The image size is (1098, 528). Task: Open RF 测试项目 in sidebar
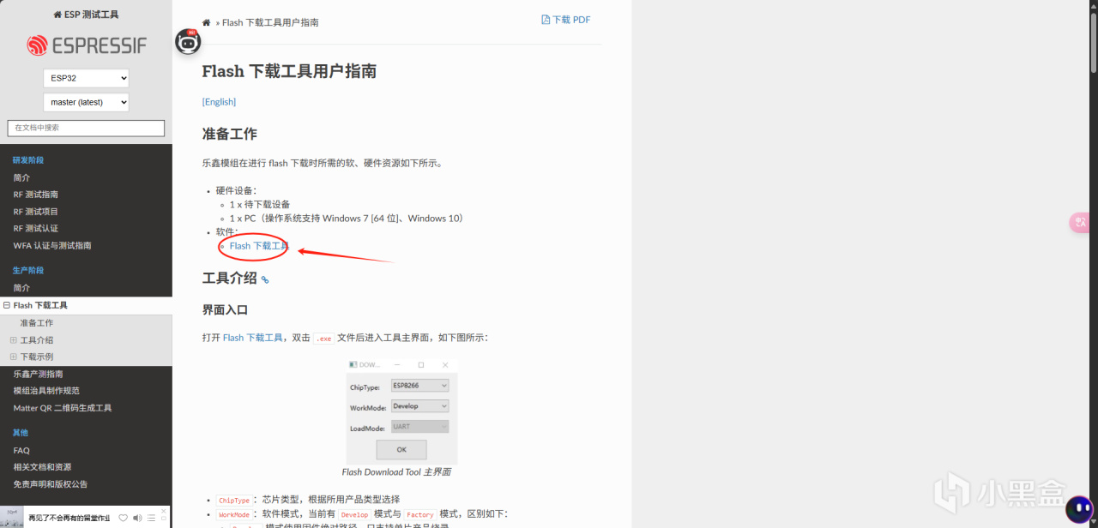click(x=36, y=212)
